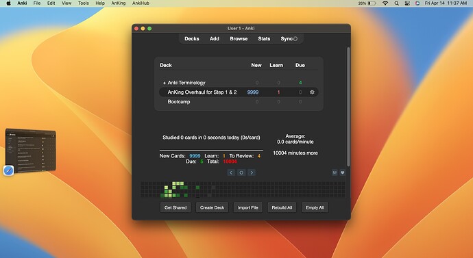Open Wi-Fi status in menu bar

click(385, 3)
